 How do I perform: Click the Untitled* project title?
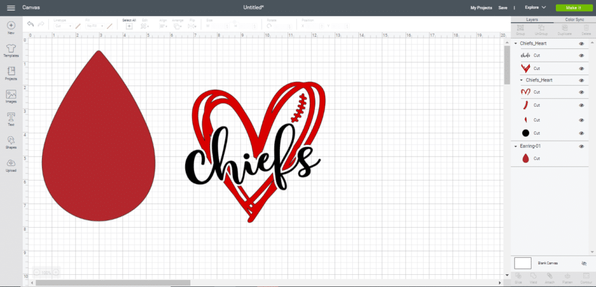click(x=254, y=7)
